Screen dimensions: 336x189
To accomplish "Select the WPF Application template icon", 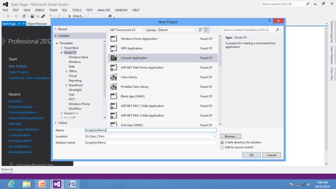I will pos(114,49).
